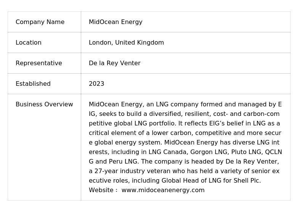Select the "London, United Kingdom" location value

click(x=126, y=43)
